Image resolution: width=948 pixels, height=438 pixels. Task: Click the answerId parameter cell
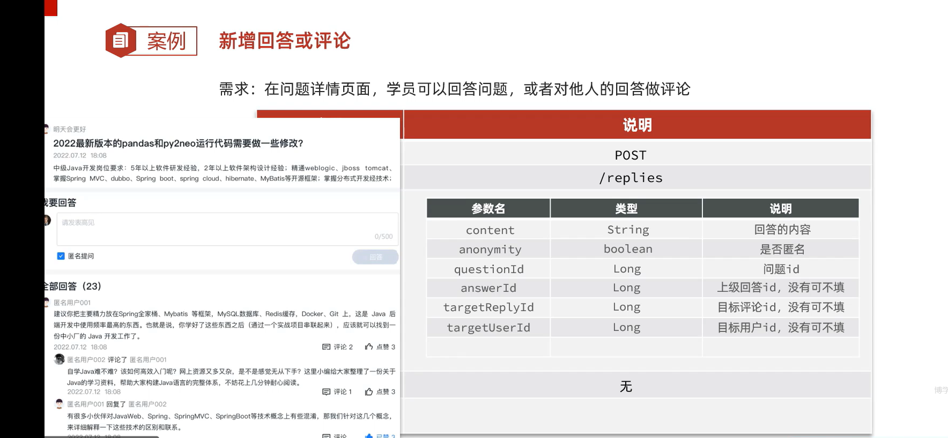488,288
